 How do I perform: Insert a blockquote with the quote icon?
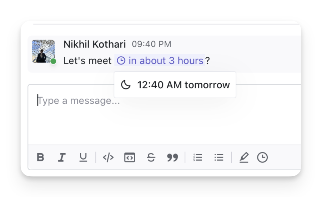172,157
